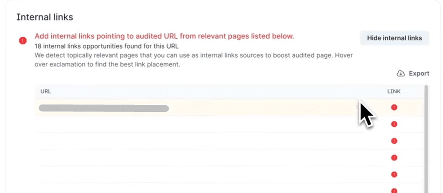This screenshot has width=443, height=193.
Task: Click the Export text label
Action: click(x=419, y=74)
